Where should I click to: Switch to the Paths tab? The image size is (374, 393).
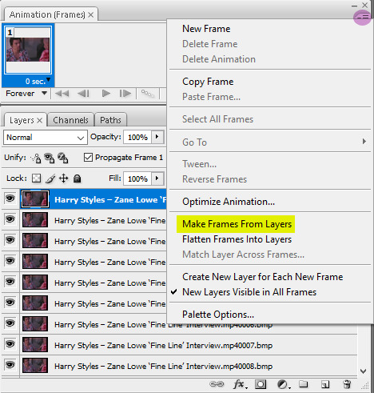[110, 120]
